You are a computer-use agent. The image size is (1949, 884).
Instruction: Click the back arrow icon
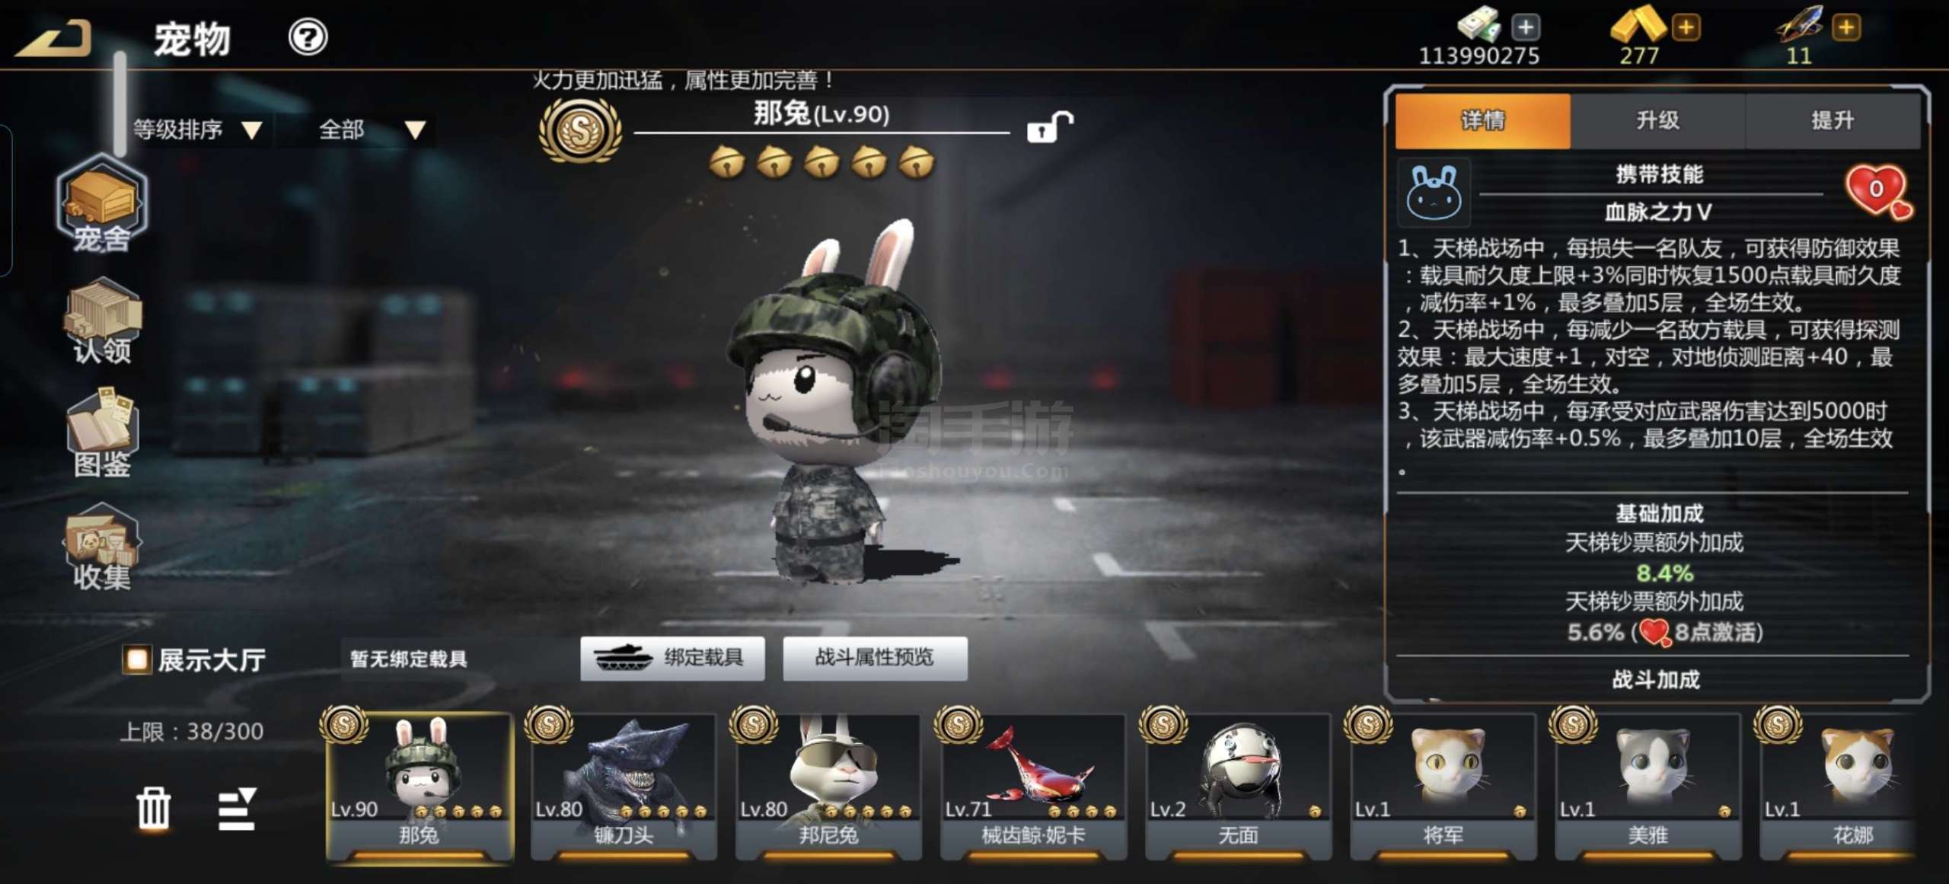click(x=54, y=37)
